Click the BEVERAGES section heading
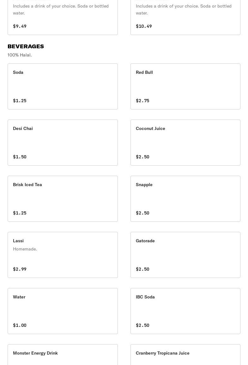The width and height of the screenshot is (248, 365). pos(26,46)
